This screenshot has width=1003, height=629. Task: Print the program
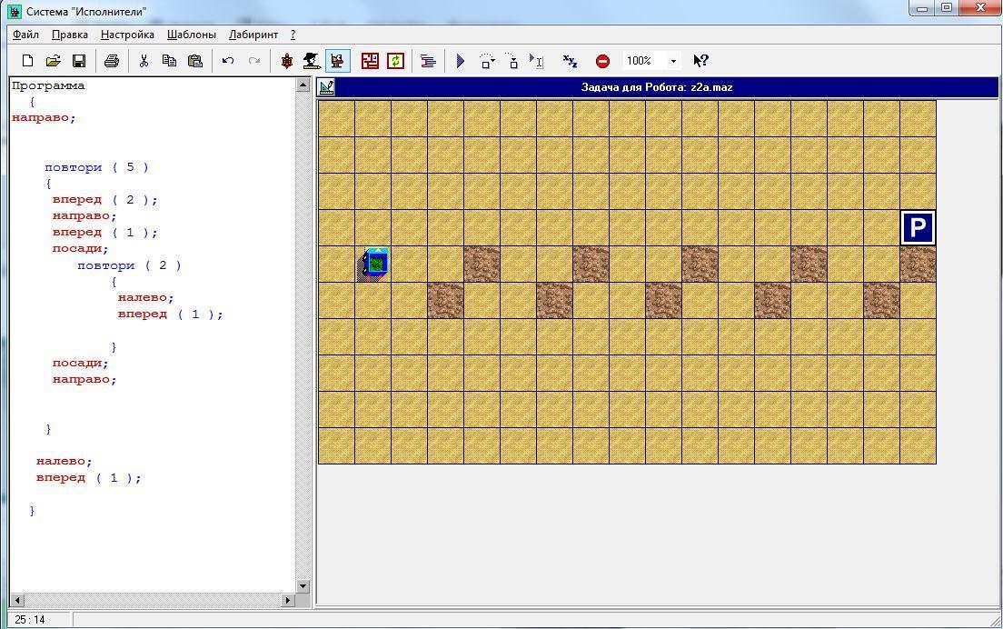tap(112, 61)
